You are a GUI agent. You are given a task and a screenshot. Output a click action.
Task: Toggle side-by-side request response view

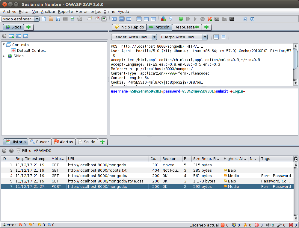pos(146,19)
